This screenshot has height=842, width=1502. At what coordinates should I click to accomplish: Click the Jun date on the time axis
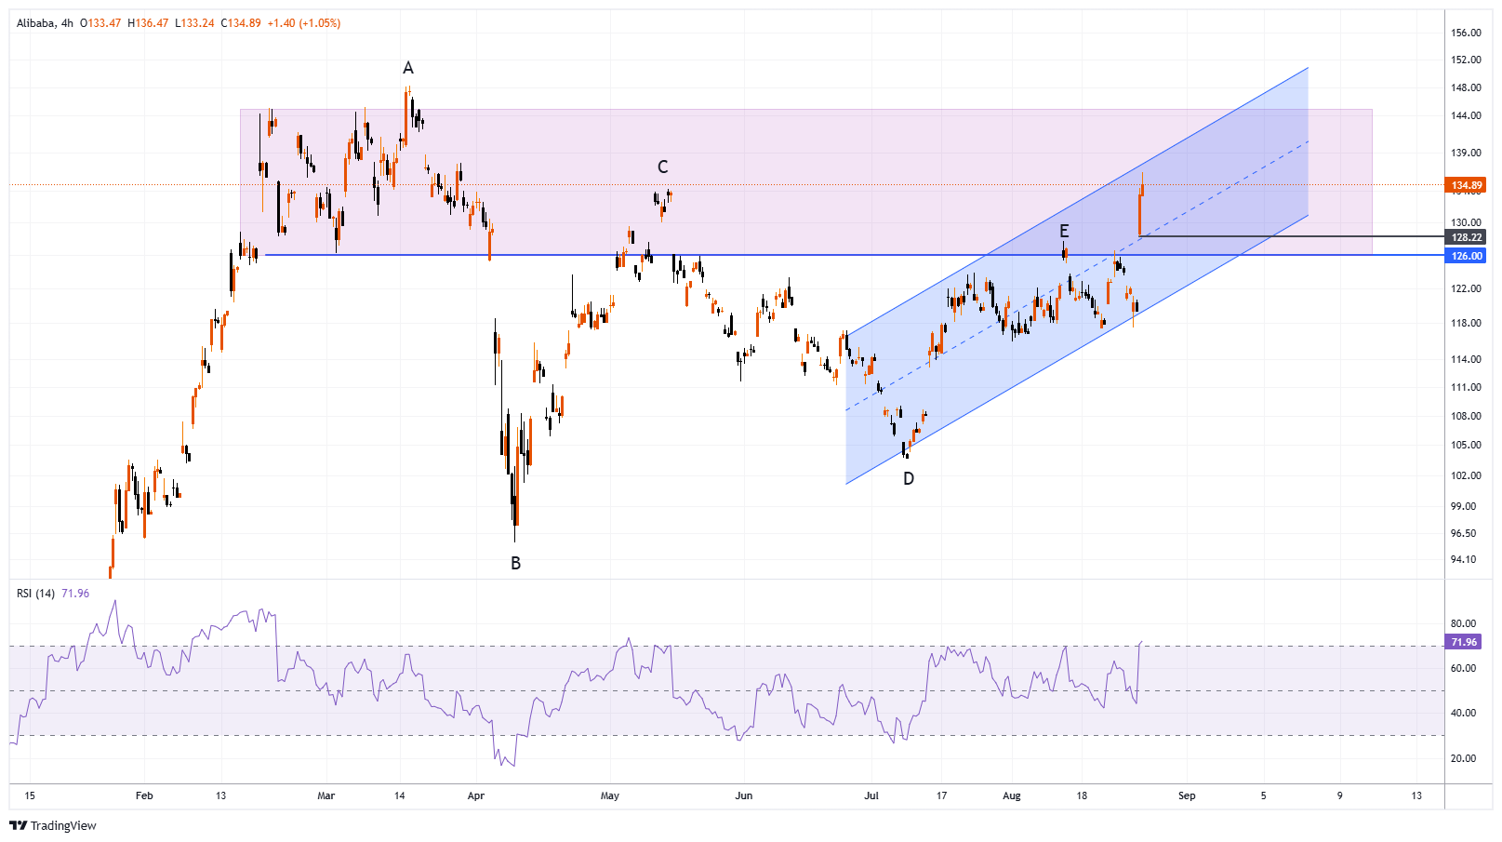pyautogui.click(x=743, y=795)
